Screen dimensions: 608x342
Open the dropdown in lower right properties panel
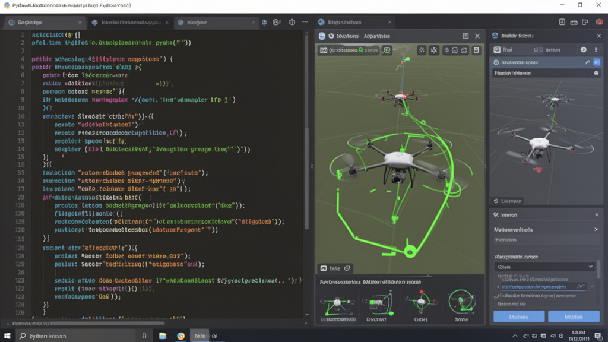(544, 267)
